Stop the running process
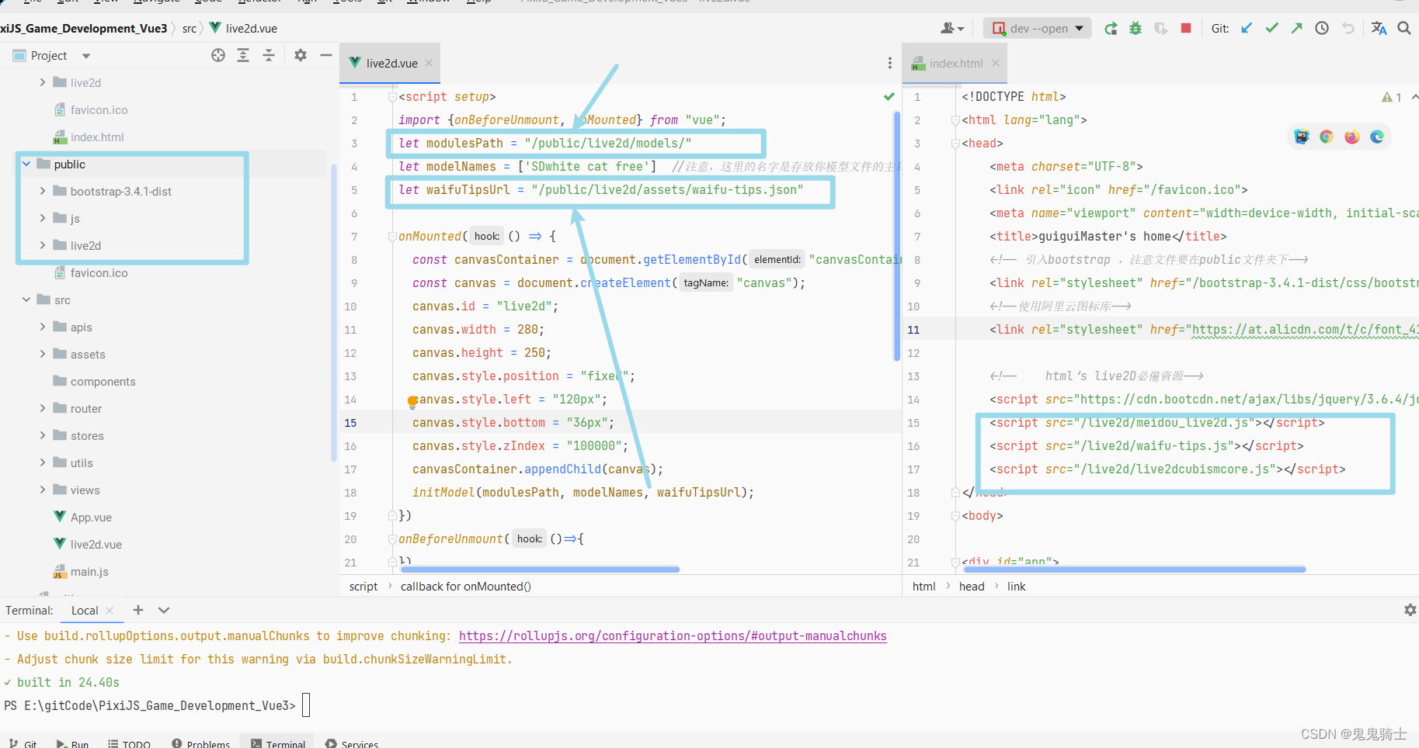The width and height of the screenshot is (1419, 748). [1186, 28]
